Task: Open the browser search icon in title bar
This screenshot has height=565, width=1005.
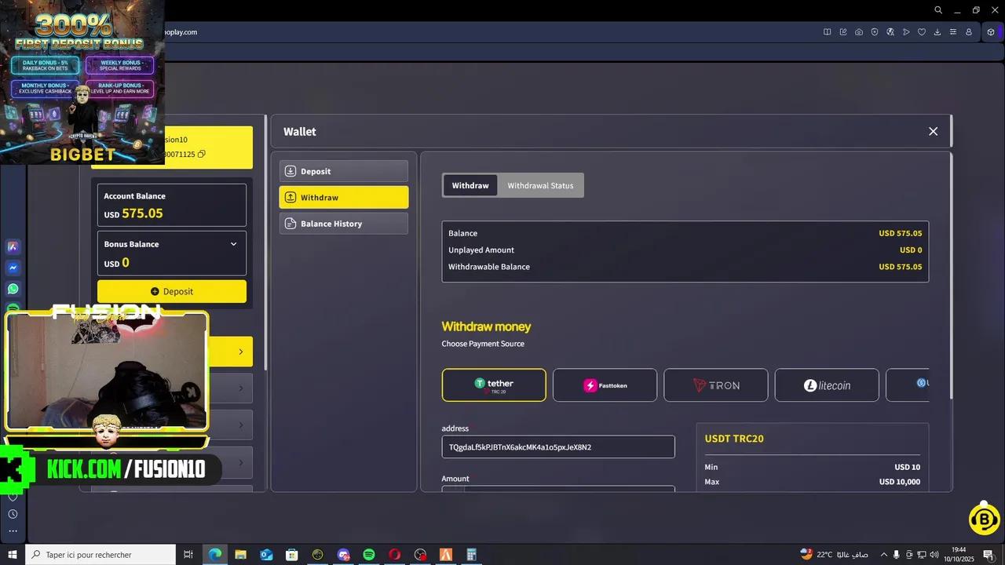Action: tap(938, 10)
